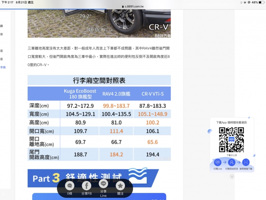The height and width of the screenshot is (200, 266).
Task: Tap the lock icon beside the URL
Action: pyautogui.click(x=123, y=6)
